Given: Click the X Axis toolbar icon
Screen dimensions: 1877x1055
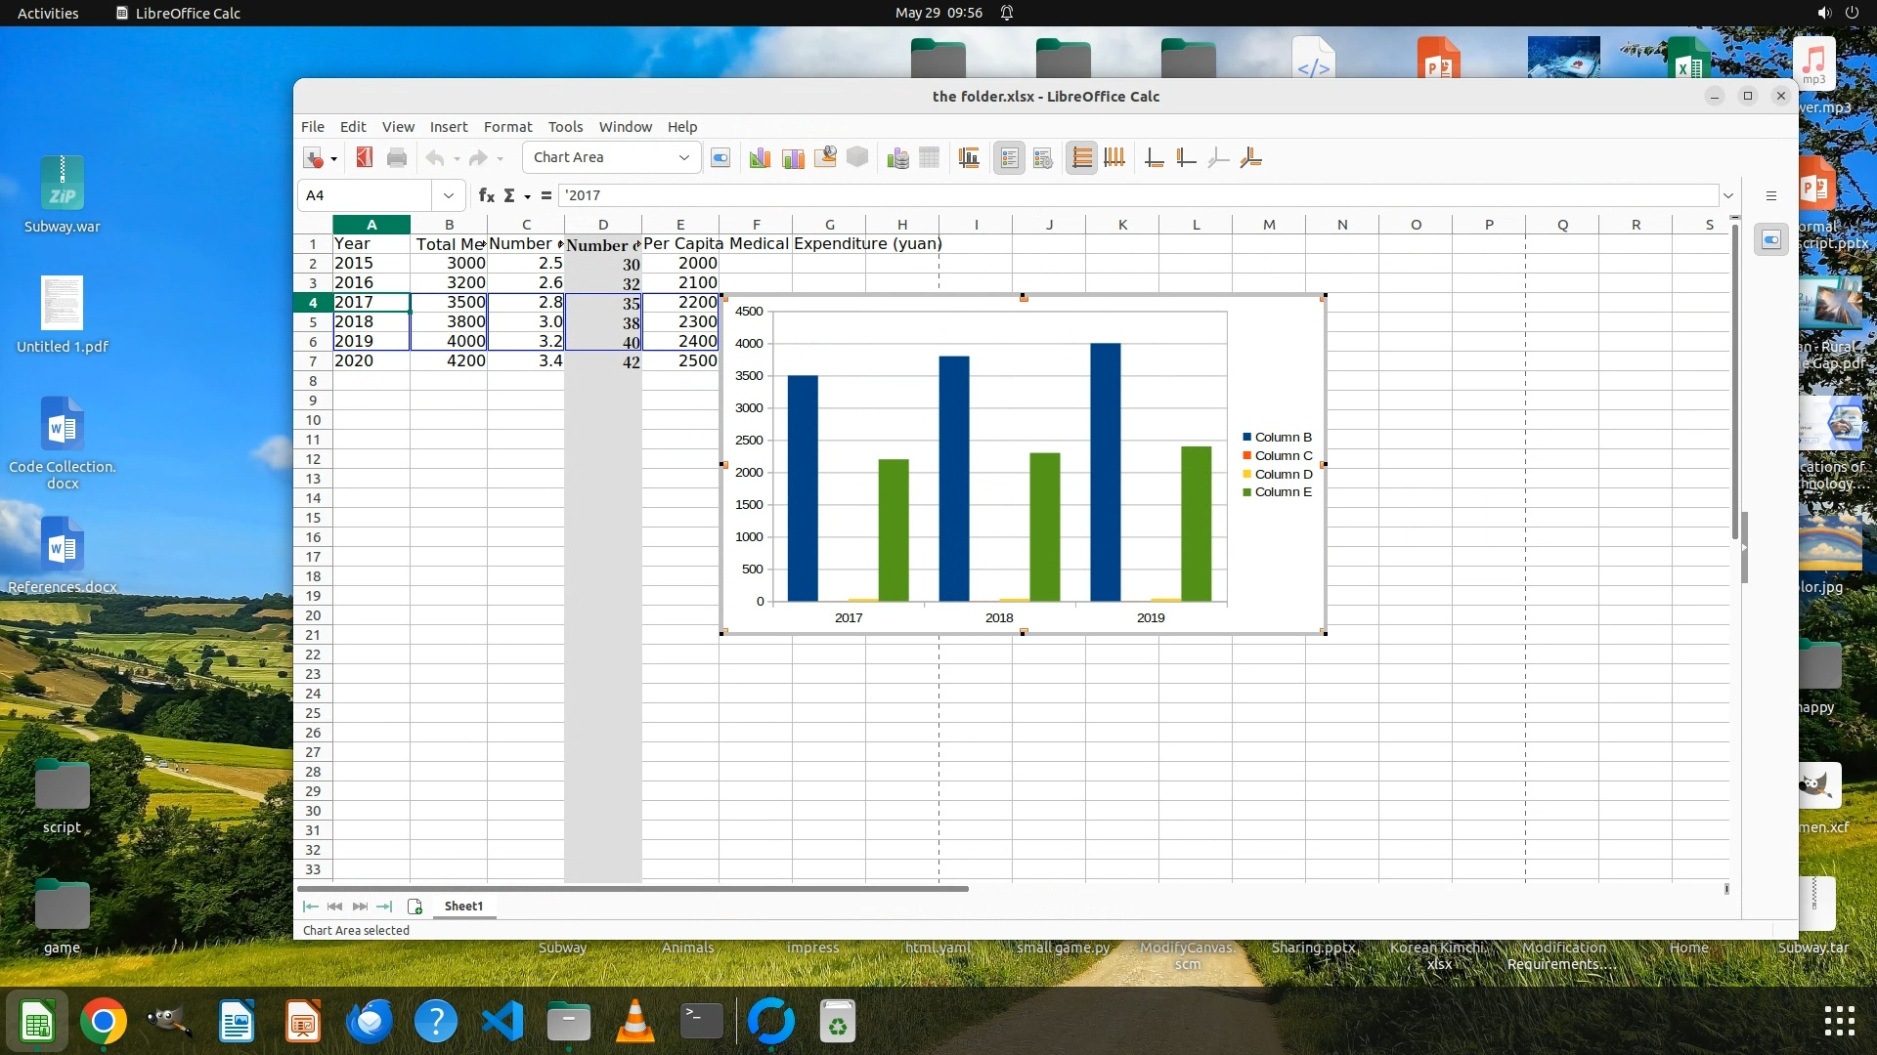Looking at the screenshot, I should (x=1154, y=158).
